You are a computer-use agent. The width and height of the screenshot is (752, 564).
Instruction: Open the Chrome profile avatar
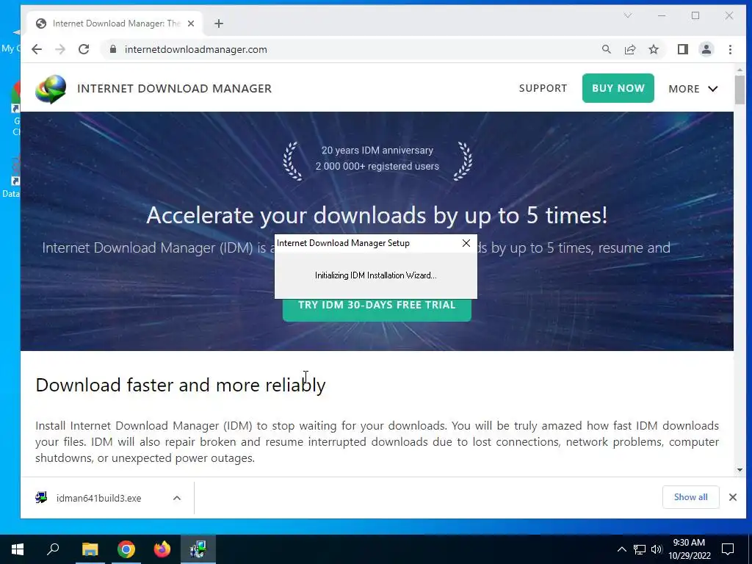(x=706, y=49)
